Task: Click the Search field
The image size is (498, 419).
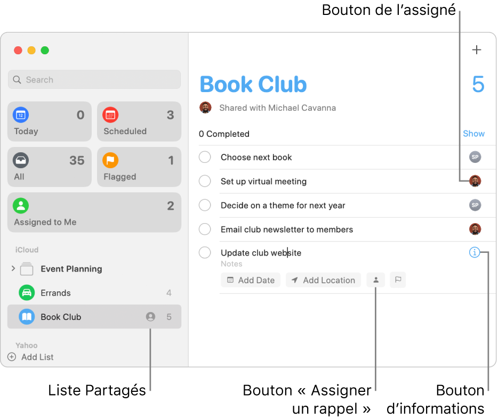Action: 94,80
